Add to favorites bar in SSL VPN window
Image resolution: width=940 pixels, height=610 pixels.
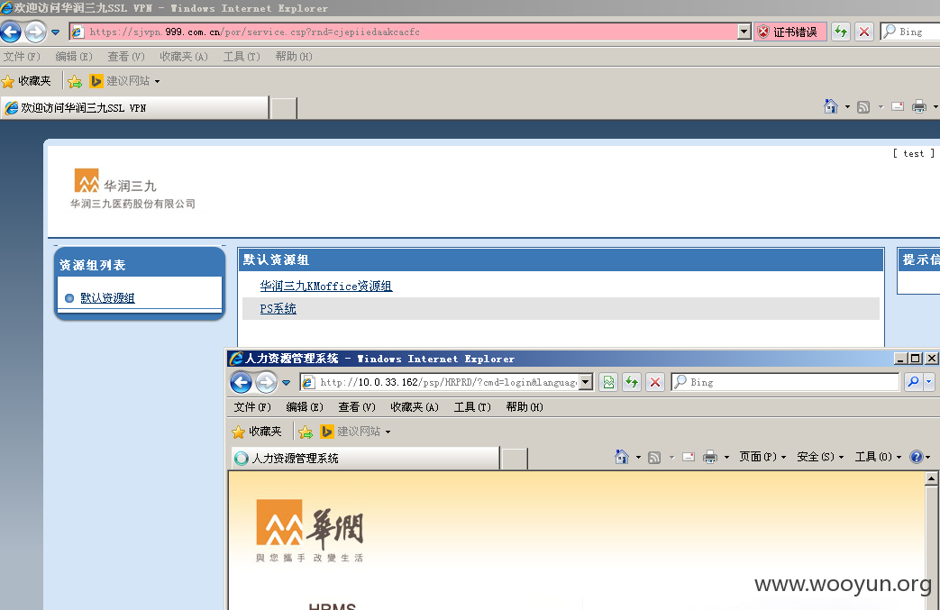(75, 81)
